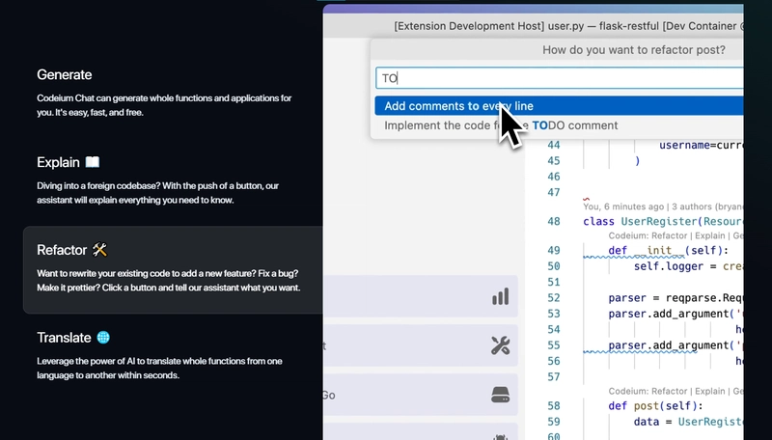Click the git blame annotation 'You, 6 minutes ago'

(x=622, y=206)
